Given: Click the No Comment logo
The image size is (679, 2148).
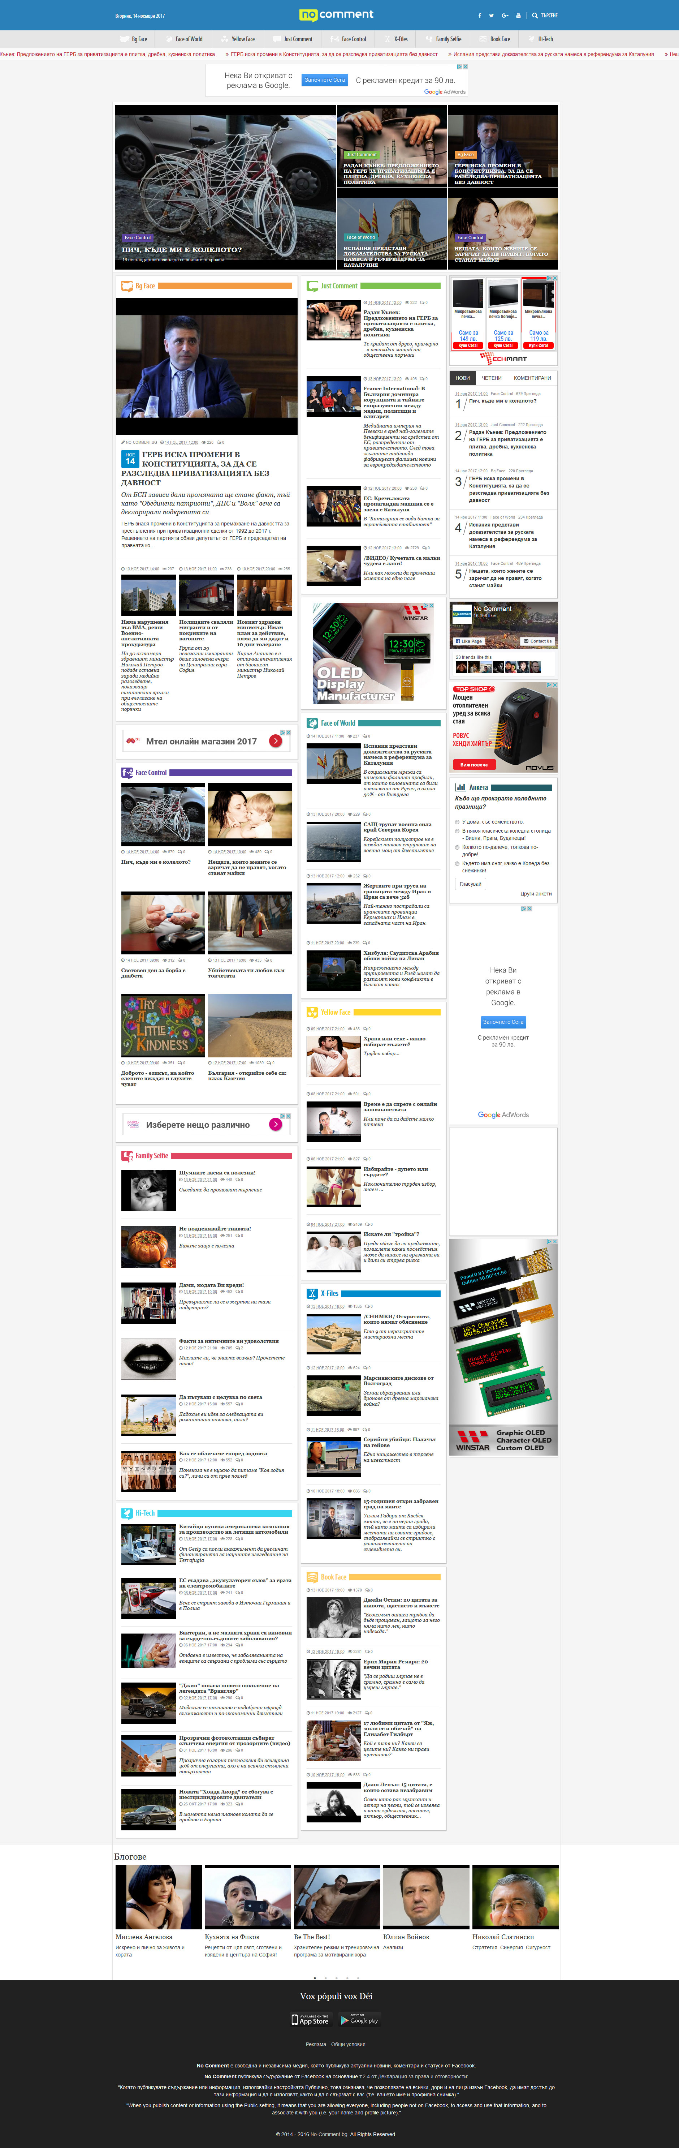Looking at the screenshot, I should [x=337, y=15].
